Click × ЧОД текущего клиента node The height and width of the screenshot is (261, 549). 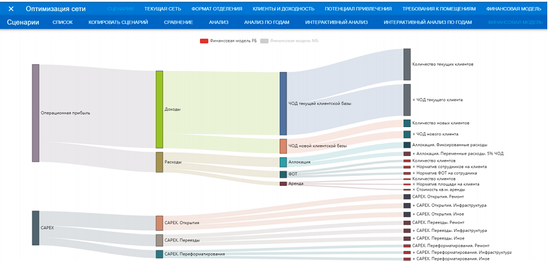pyautogui.click(x=407, y=100)
